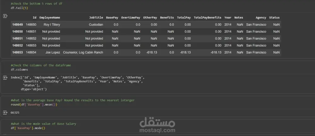This screenshot has width=315, height=136.
Task: Select the 'Benefits' column header
Action: click(x=167, y=18)
